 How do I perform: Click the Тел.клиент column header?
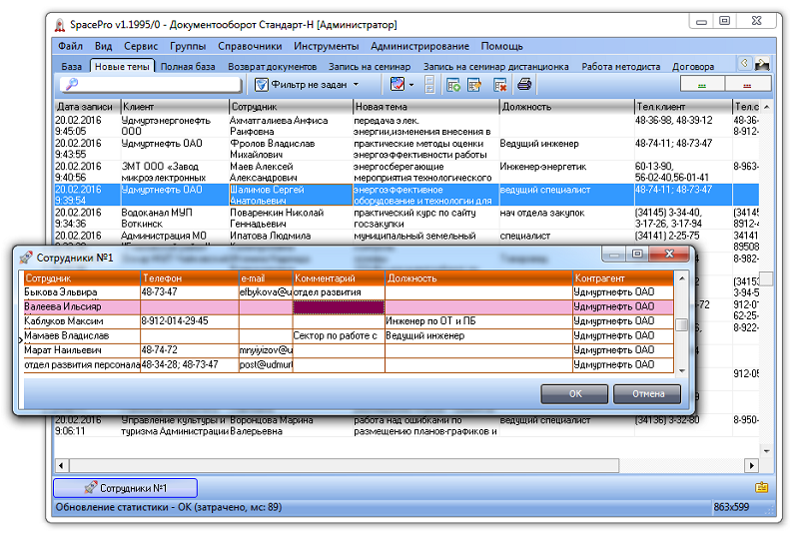point(683,107)
